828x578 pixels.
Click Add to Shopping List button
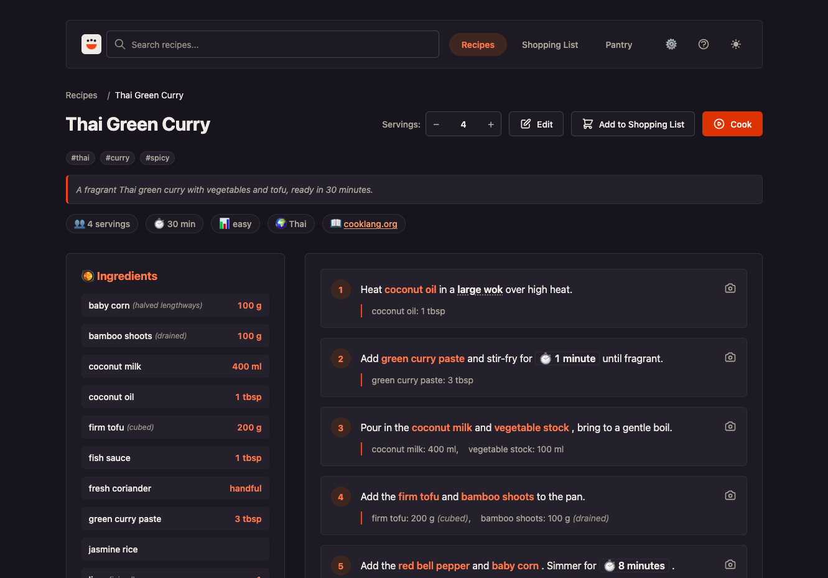tap(633, 124)
